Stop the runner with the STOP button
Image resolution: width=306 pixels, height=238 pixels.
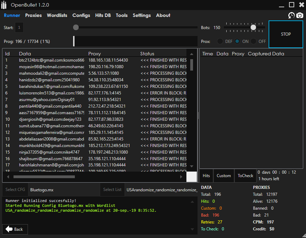286,34
